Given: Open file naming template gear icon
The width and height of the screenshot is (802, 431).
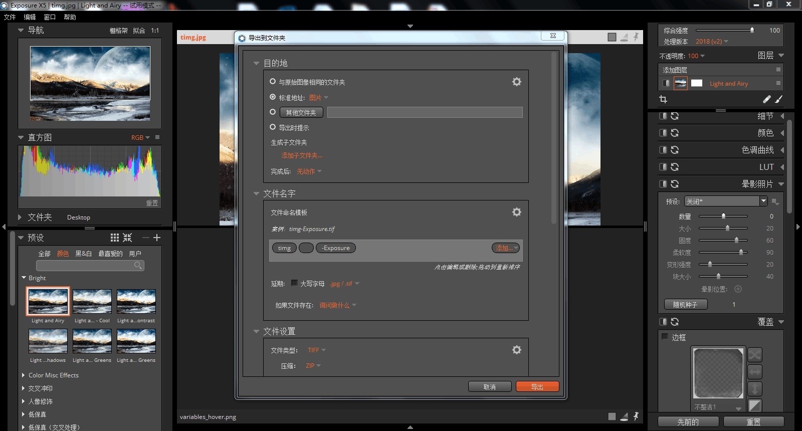Looking at the screenshot, I should [516, 212].
